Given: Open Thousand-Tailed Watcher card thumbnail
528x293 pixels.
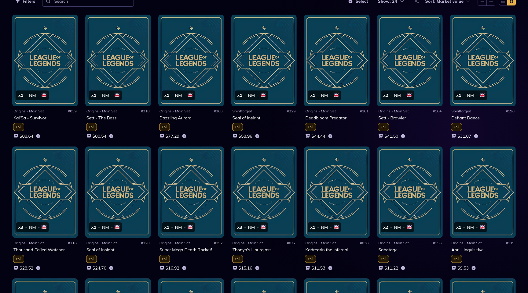Looking at the screenshot, I should 45,192.
